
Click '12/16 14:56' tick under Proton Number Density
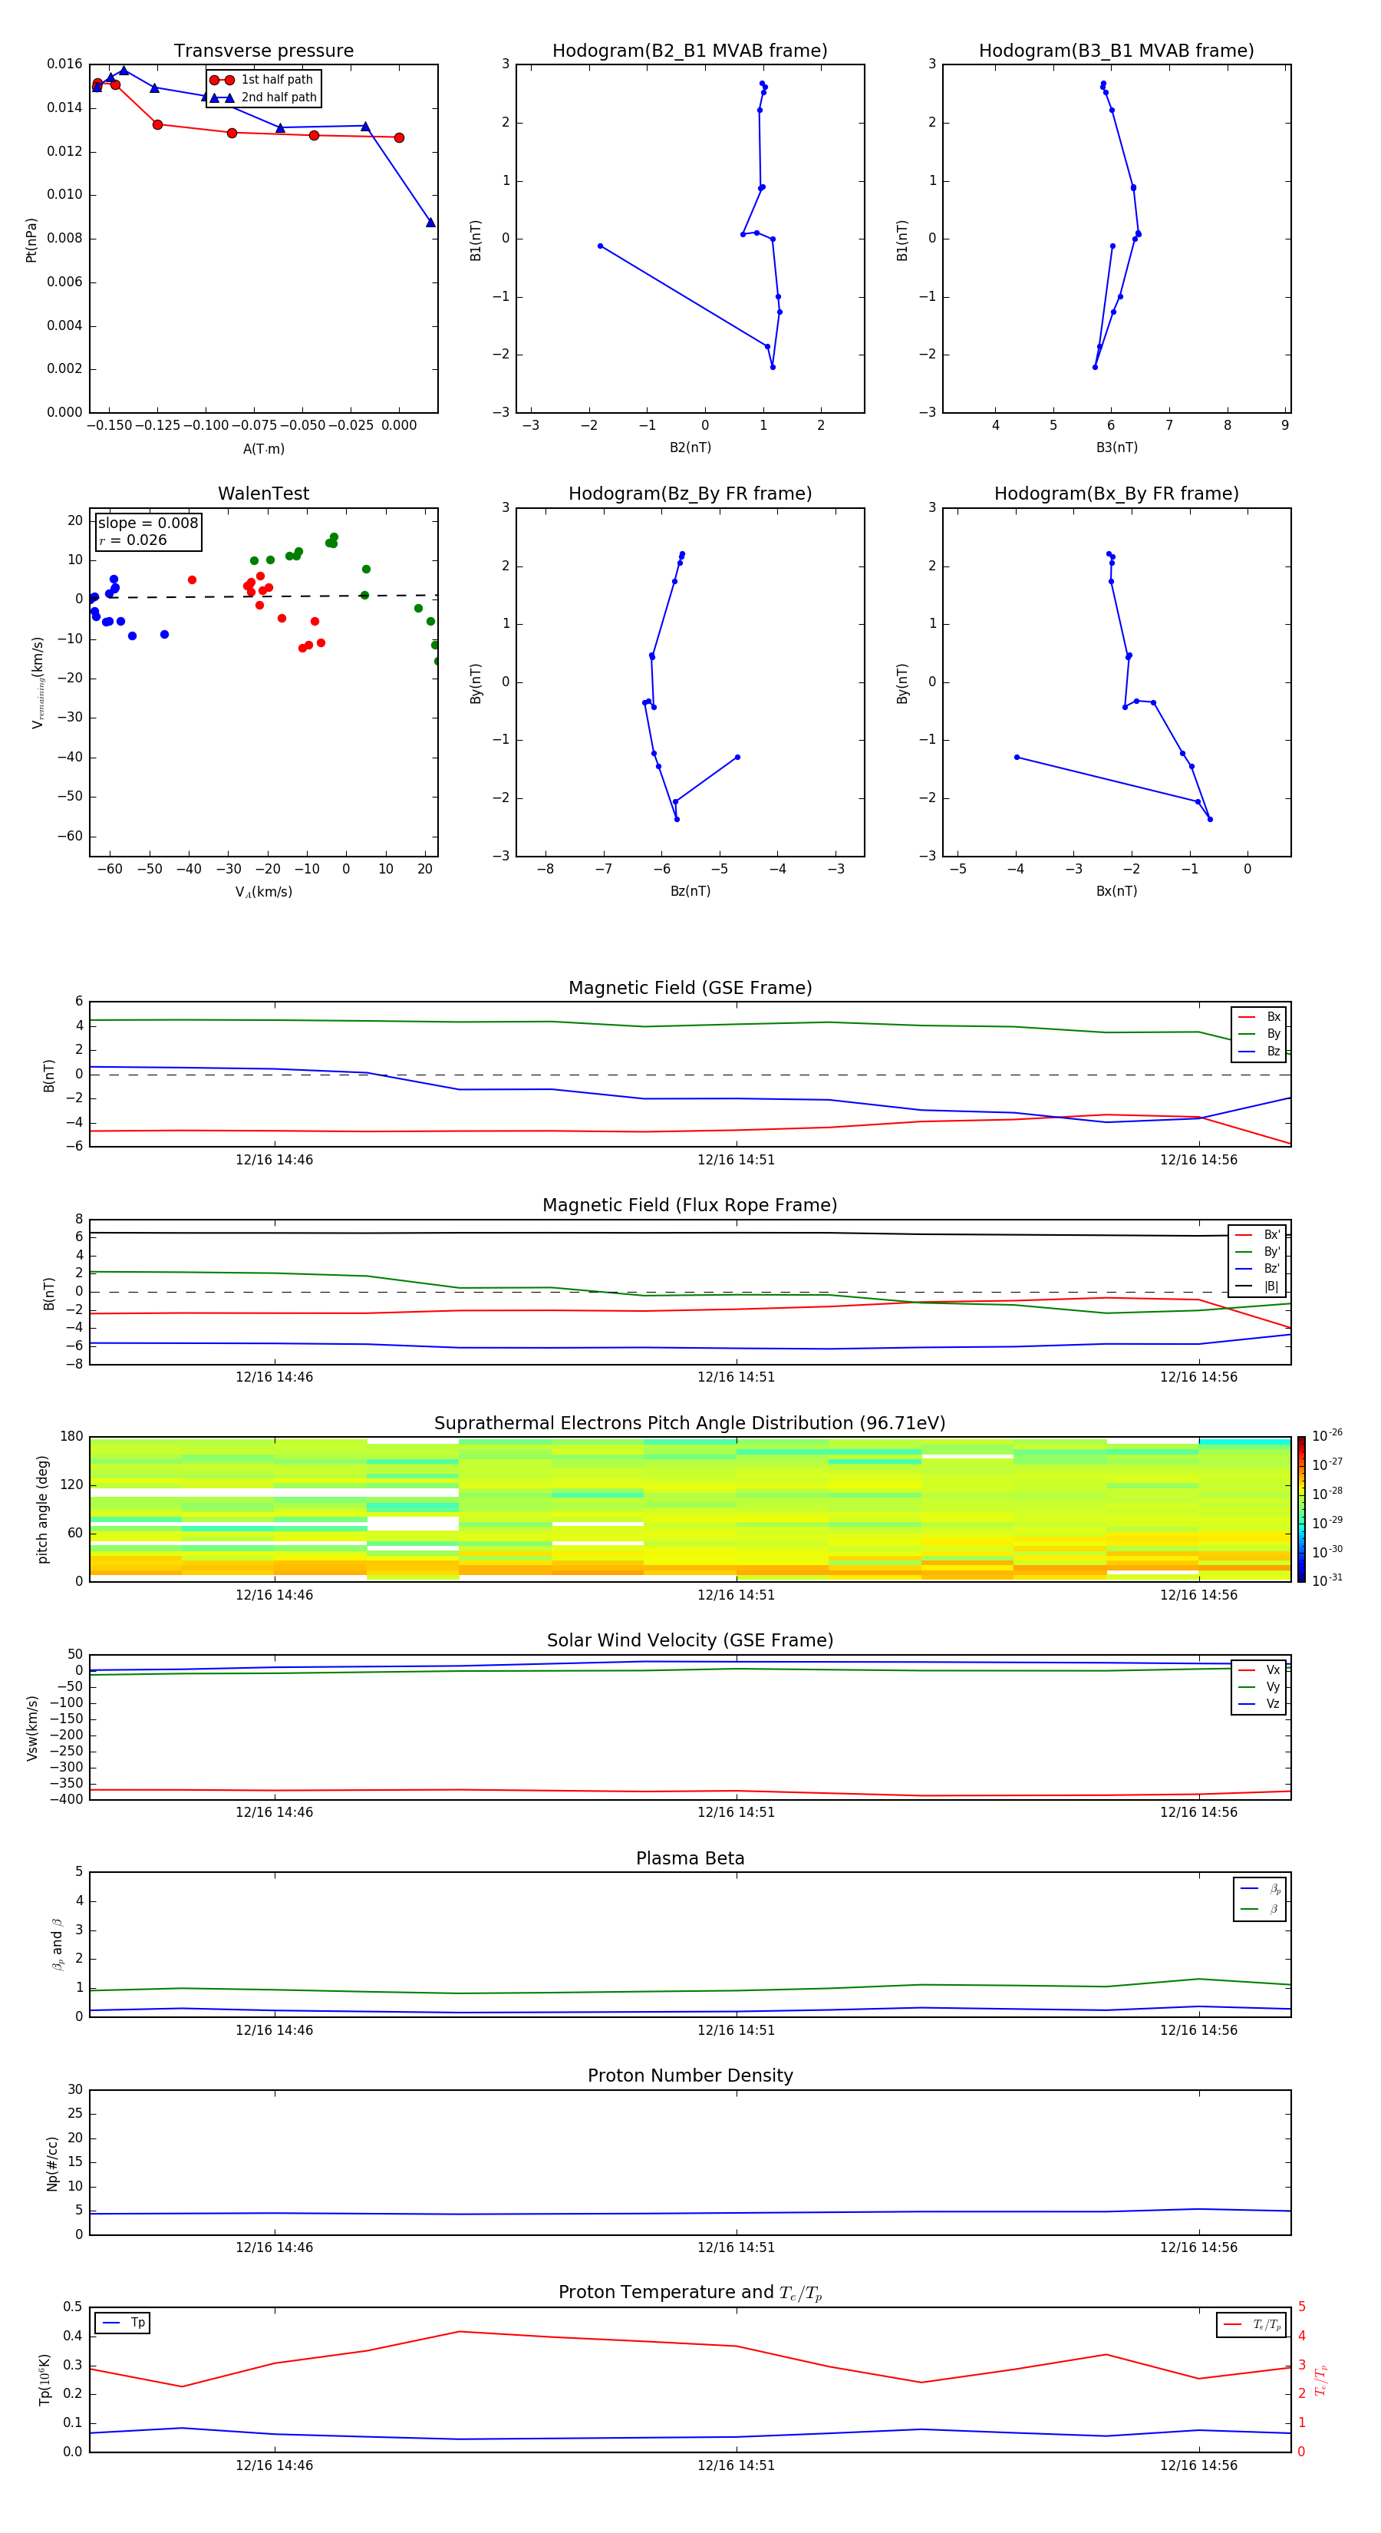tap(1198, 2247)
